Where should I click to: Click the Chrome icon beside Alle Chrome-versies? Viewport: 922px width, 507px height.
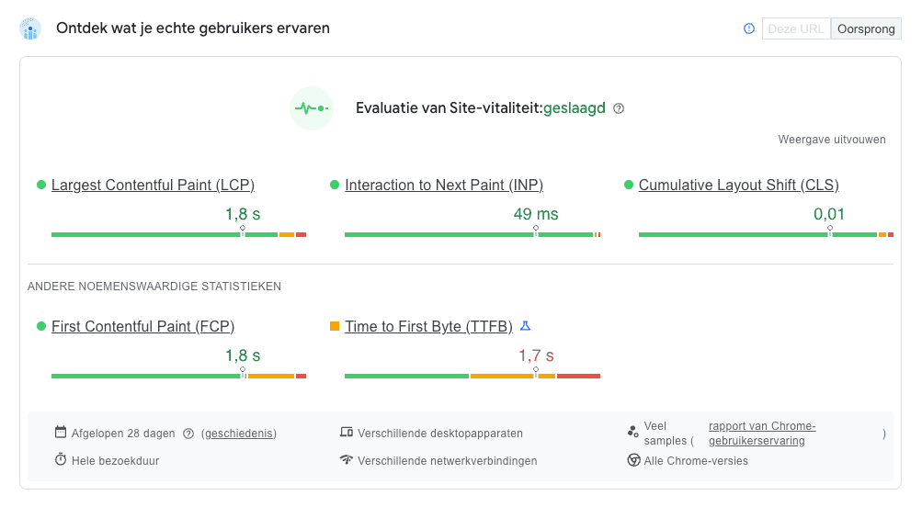pyautogui.click(x=633, y=460)
